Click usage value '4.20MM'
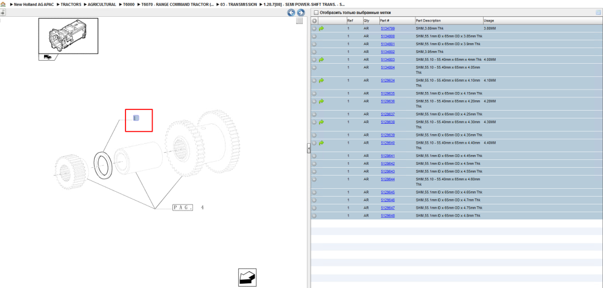 click(490, 101)
